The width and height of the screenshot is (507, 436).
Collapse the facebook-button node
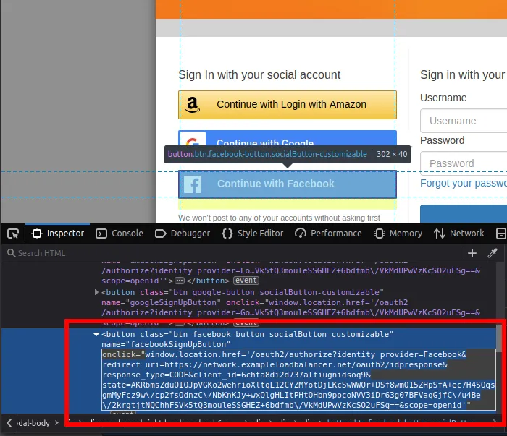[x=96, y=334]
